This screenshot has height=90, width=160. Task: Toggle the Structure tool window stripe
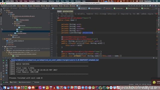tap(1, 21)
